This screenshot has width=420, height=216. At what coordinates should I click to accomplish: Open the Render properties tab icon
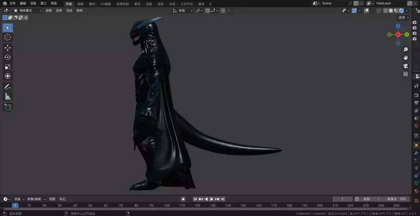tap(416, 95)
